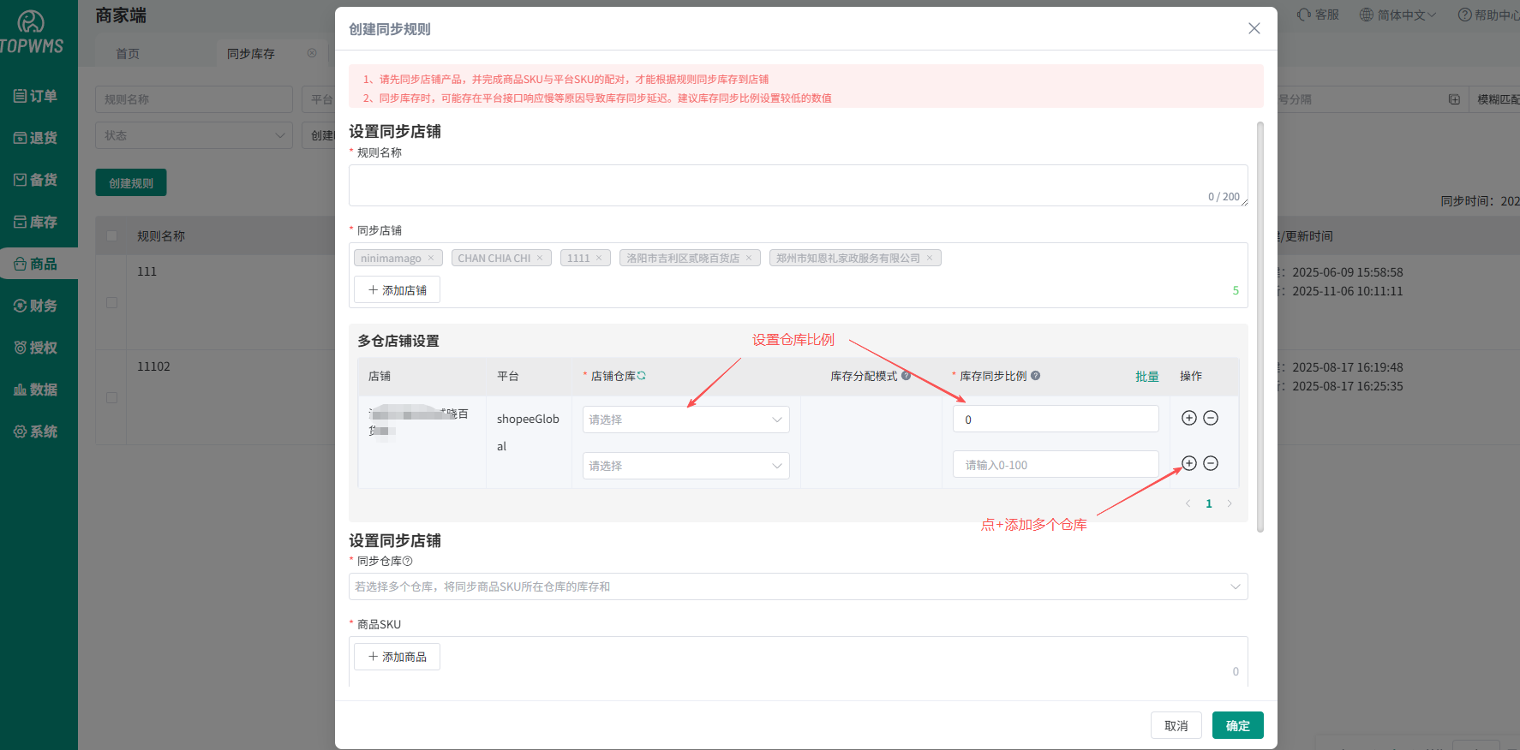Show help for 库存分配模式
Image resolution: width=1520 pixels, height=750 pixels.
click(x=906, y=376)
